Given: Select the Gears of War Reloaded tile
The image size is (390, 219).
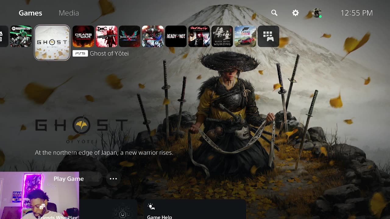Looking at the screenshot, I should coord(83,36).
